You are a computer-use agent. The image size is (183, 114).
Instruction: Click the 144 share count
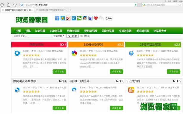[109, 18]
